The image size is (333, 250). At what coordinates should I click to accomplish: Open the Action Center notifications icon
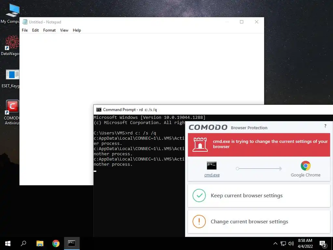pyautogui.click(x=323, y=243)
